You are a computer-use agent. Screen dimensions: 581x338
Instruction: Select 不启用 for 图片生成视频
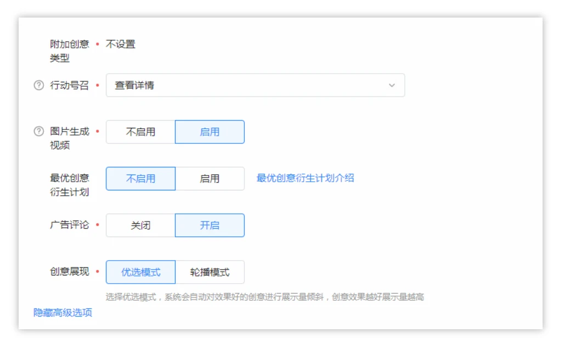click(x=140, y=132)
